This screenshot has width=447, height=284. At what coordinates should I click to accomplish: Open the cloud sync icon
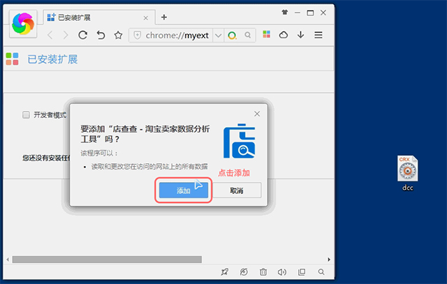point(284,35)
